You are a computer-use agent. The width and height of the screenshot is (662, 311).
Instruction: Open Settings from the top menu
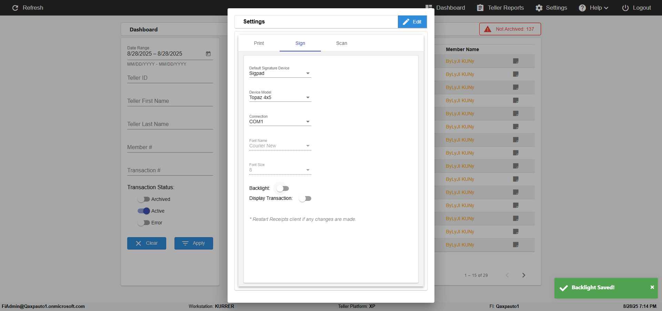click(551, 8)
